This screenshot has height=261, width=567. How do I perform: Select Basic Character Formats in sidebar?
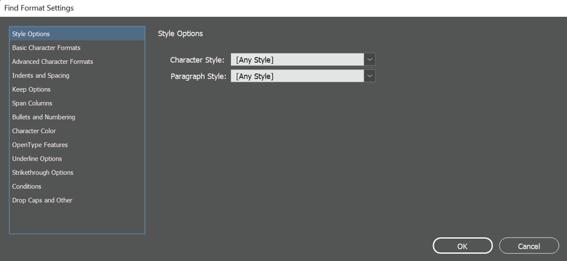[x=46, y=48]
